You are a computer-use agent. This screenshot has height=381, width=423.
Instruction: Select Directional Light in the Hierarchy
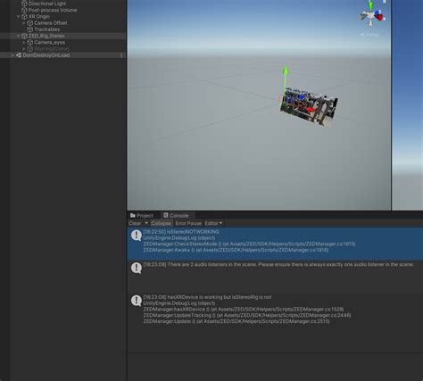pyautogui.click(x=47, y=4)
